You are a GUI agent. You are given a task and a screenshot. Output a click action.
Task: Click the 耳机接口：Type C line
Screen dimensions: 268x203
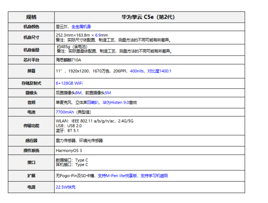pyautogui.click(x=72, y=164)
